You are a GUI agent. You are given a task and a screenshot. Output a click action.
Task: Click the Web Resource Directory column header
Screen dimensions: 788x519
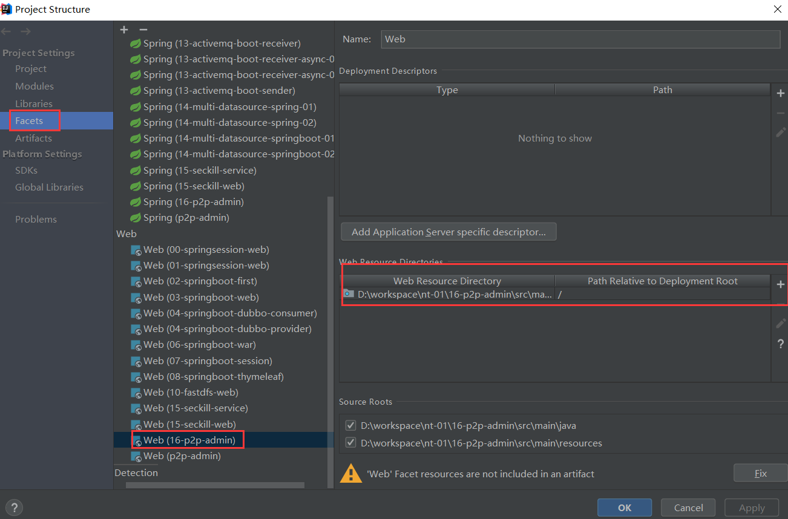coord(447,281)
